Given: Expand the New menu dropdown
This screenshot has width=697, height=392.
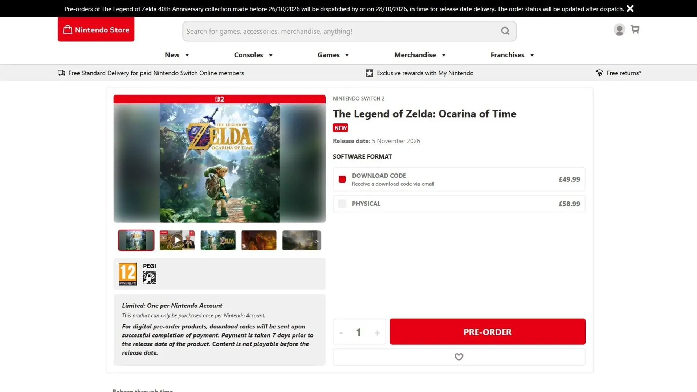Looking at the screenshot, I should (x=177, y=55).
